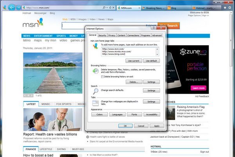Open Search section Settings button

pyautogui.click(x=151, y=91)
